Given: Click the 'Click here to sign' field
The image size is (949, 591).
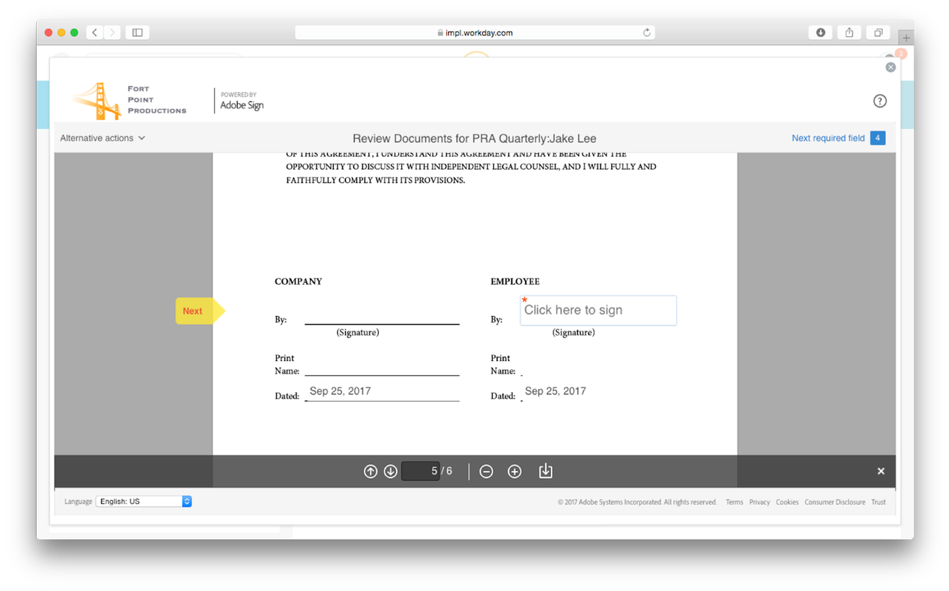Looking at the screenshot, I should [598, 310].
